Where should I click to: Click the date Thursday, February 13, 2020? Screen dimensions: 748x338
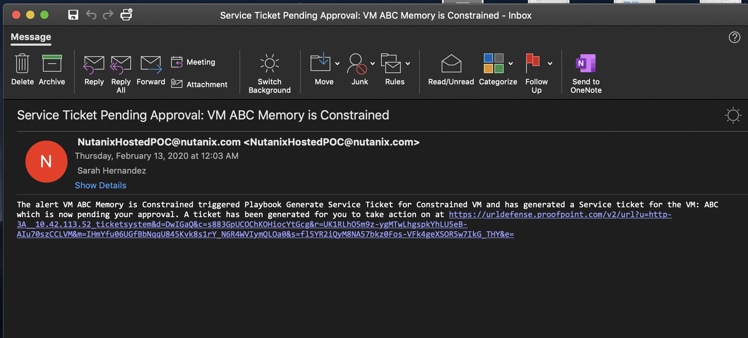point(157,156)
